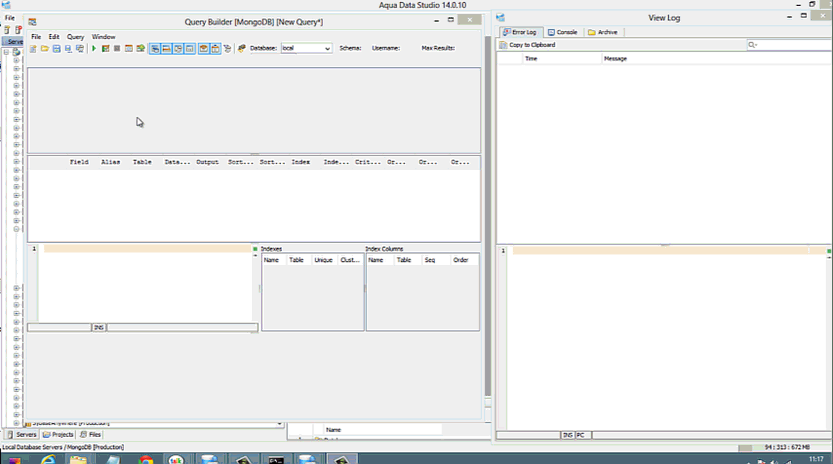The height and width of the screenshot is (464, 833).
Task: Open the Edit menu in Query Builder
Action: [x=54, y=37]
